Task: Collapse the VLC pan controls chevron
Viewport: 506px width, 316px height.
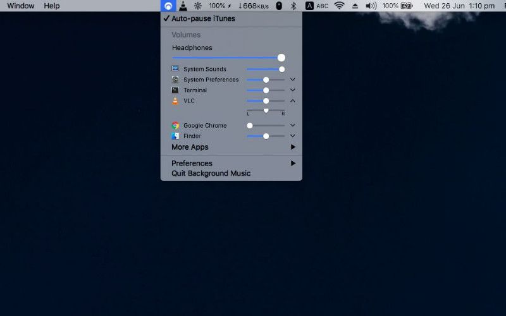Action: pos(293,100)
